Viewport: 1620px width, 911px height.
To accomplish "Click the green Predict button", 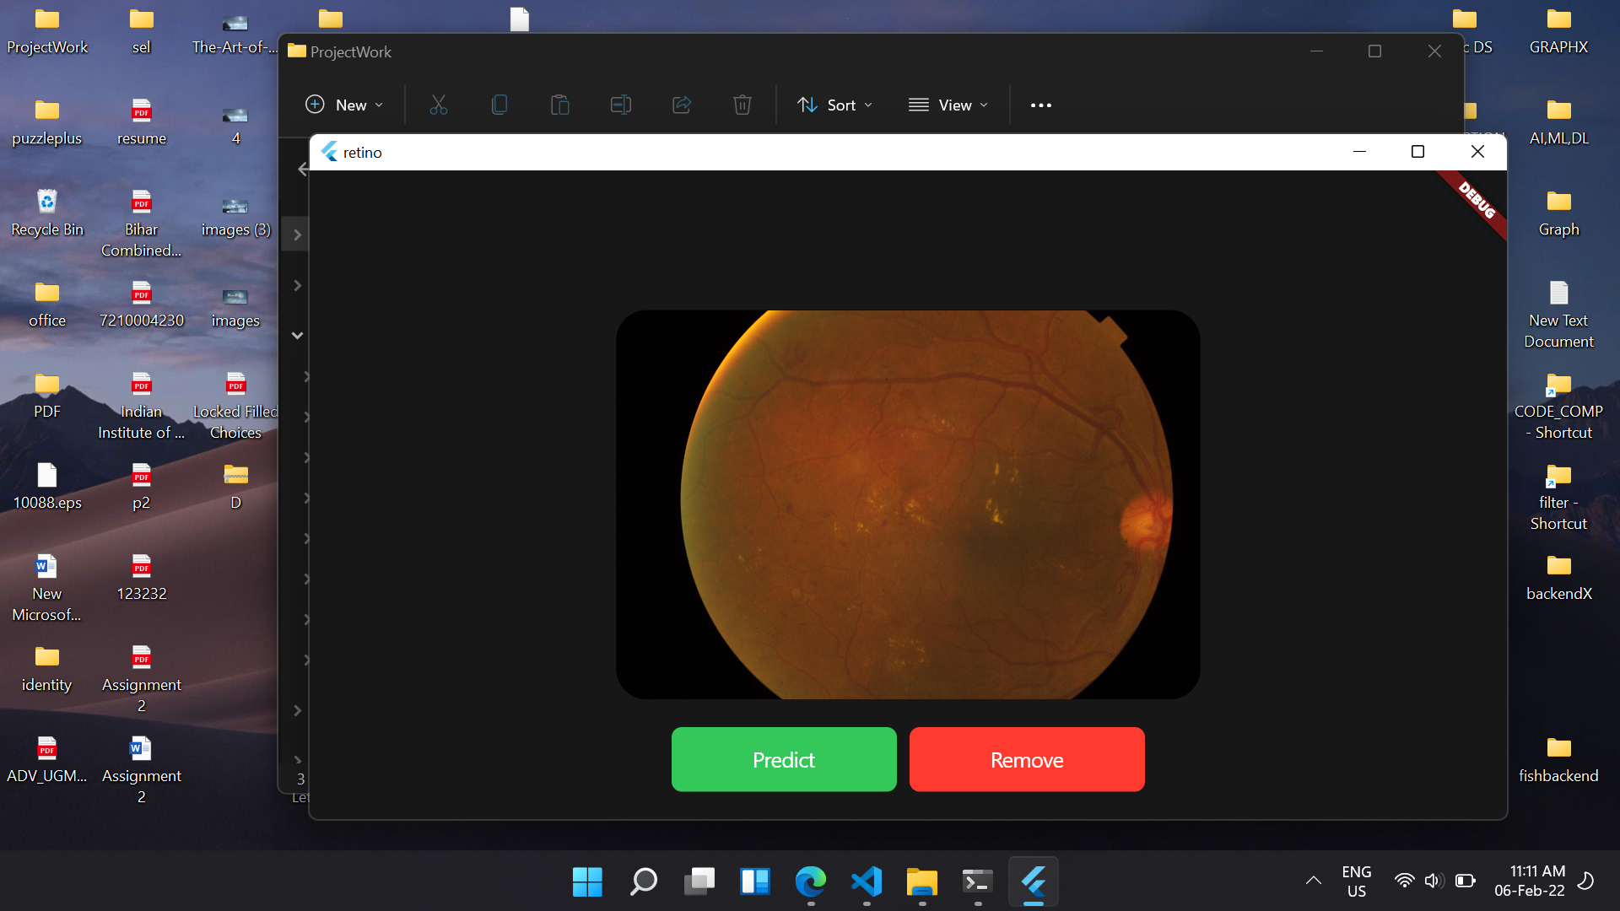I will point(783,759).
